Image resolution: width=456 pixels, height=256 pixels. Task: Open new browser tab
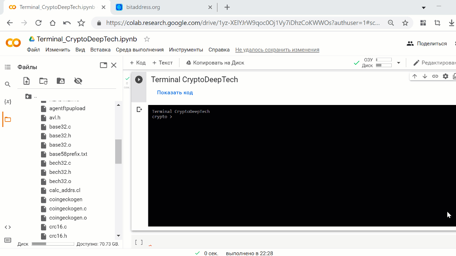[227, 7]
